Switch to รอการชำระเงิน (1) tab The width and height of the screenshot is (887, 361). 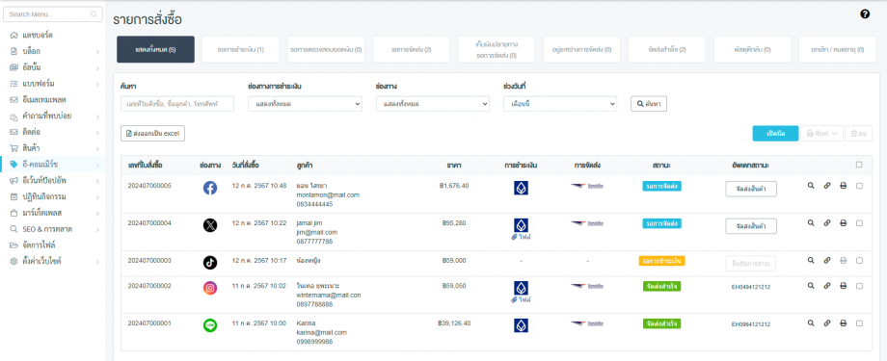click(241, 50)
